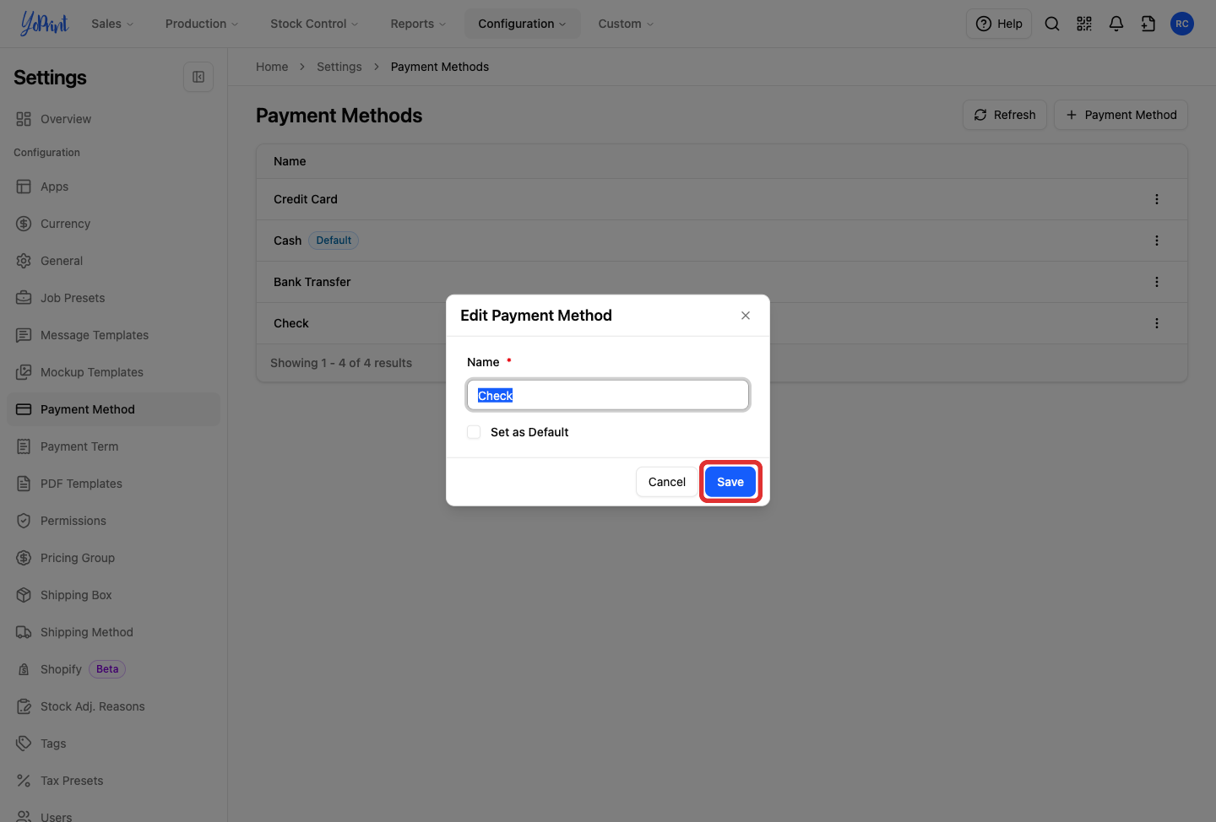Open options menu for Check row
The width and height of the screenshot is (1216, 822).
[x=1157, y=323]
